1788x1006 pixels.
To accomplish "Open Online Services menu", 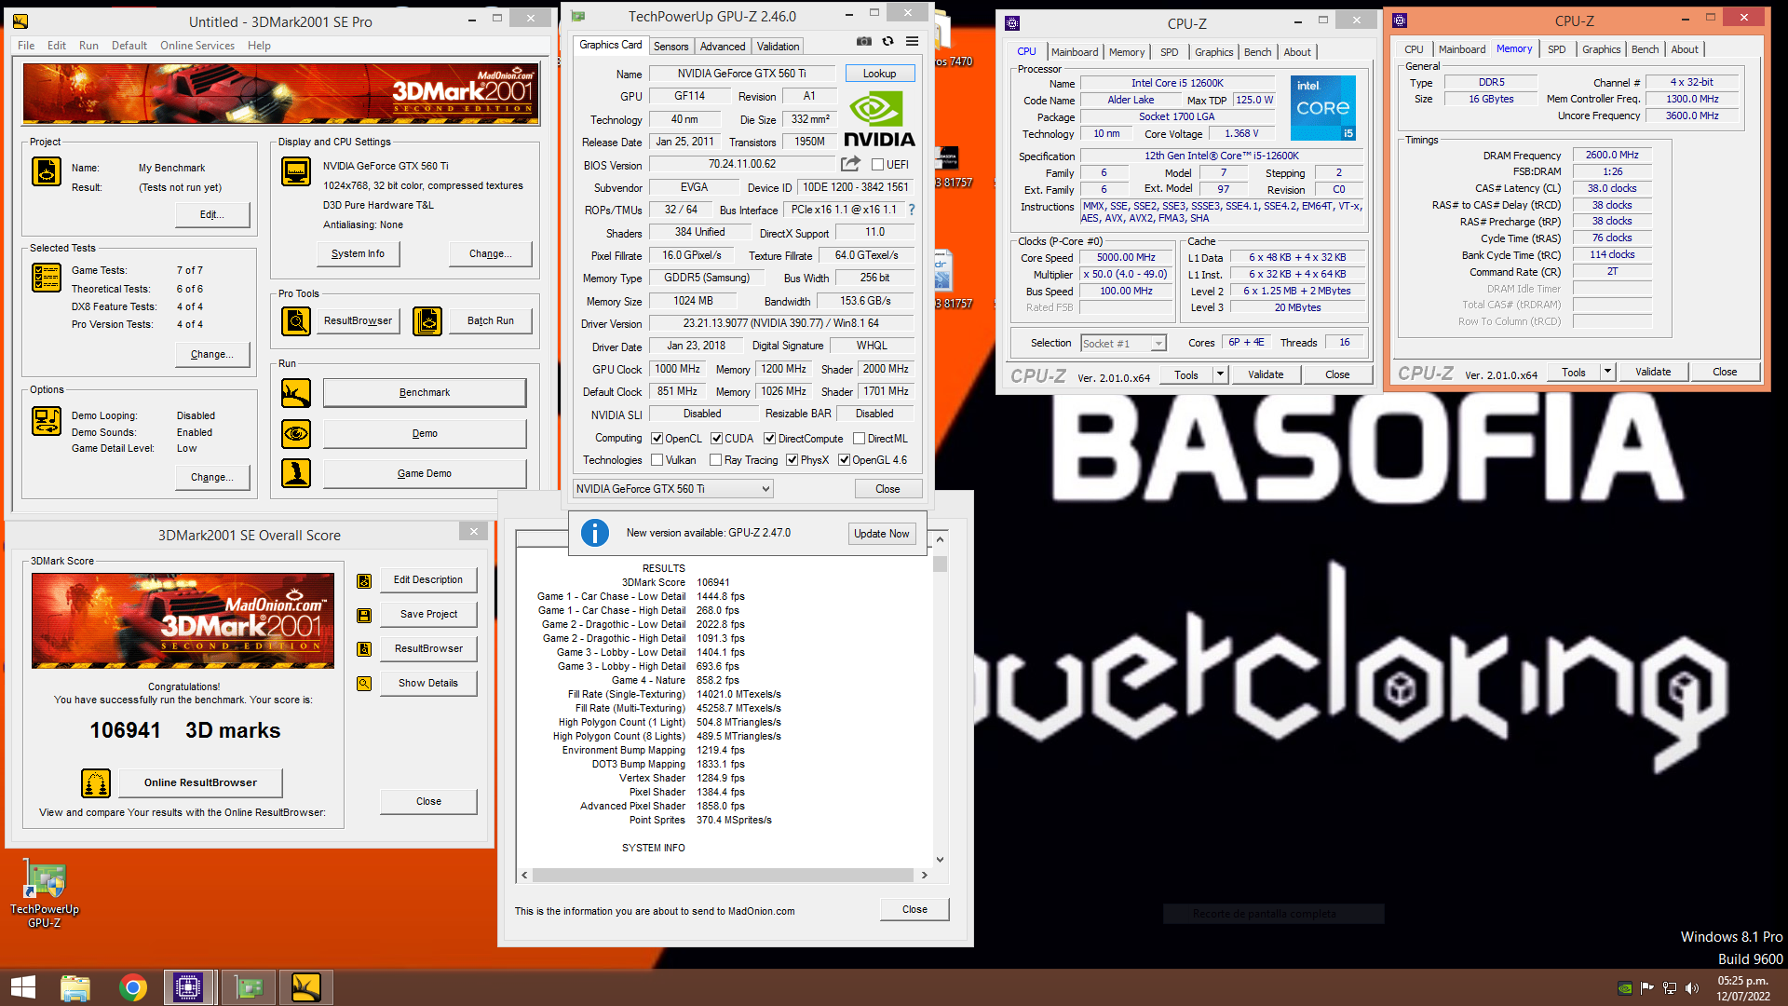I will (x=196, y=46).
